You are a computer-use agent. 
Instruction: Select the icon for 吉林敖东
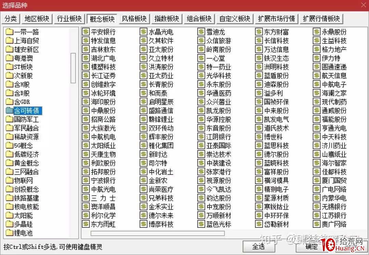[86, 49]
